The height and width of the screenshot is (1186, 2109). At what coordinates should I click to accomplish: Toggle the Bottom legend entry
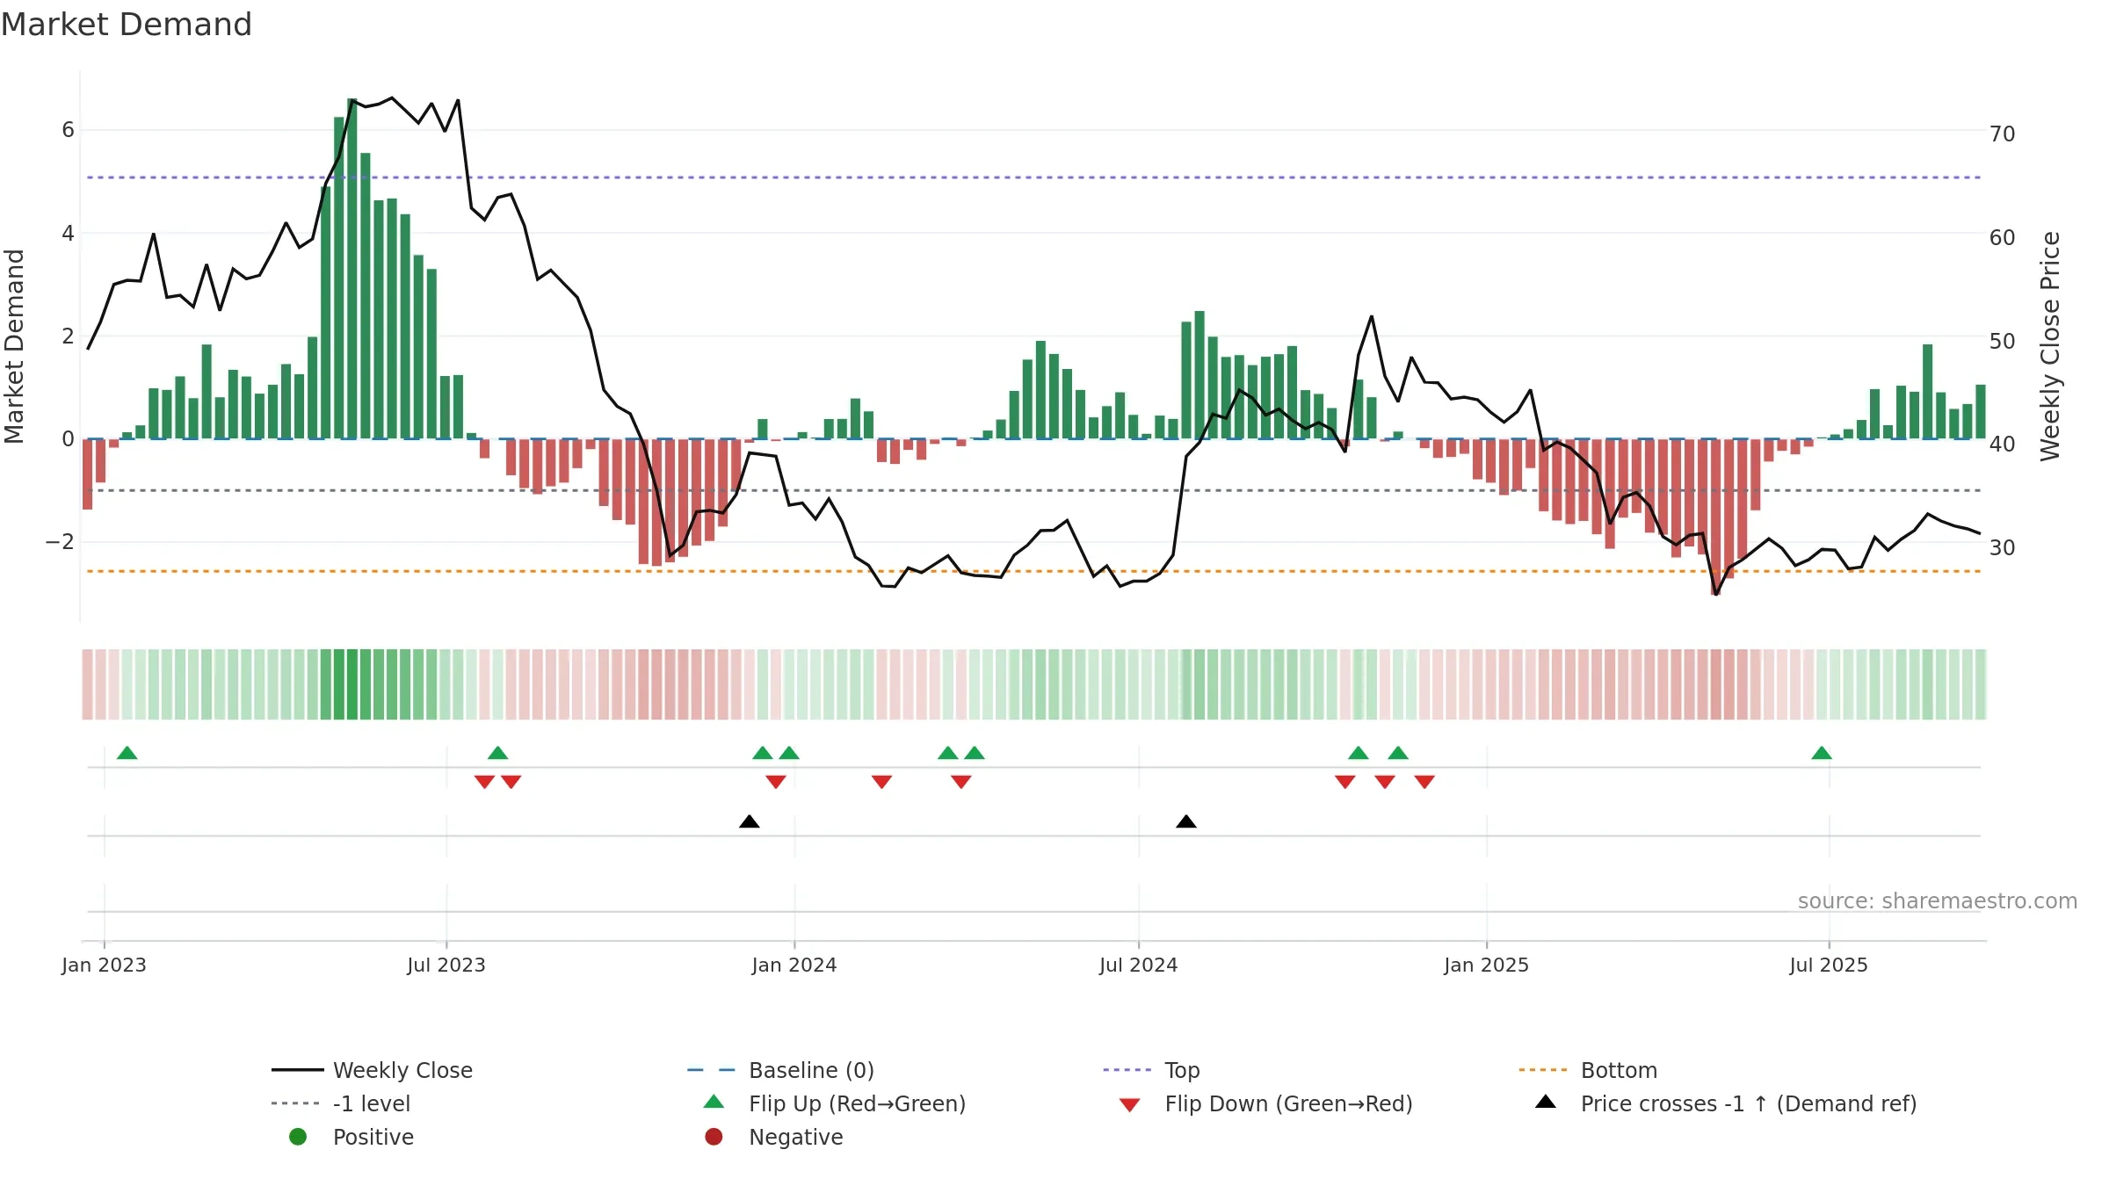tap(1588, 1070)
